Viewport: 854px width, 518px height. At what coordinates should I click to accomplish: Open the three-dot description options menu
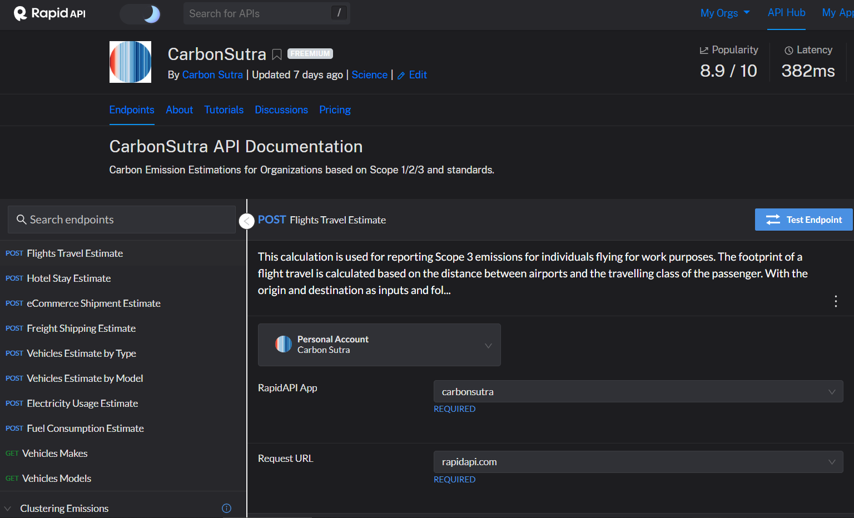(x=836, y=301)
